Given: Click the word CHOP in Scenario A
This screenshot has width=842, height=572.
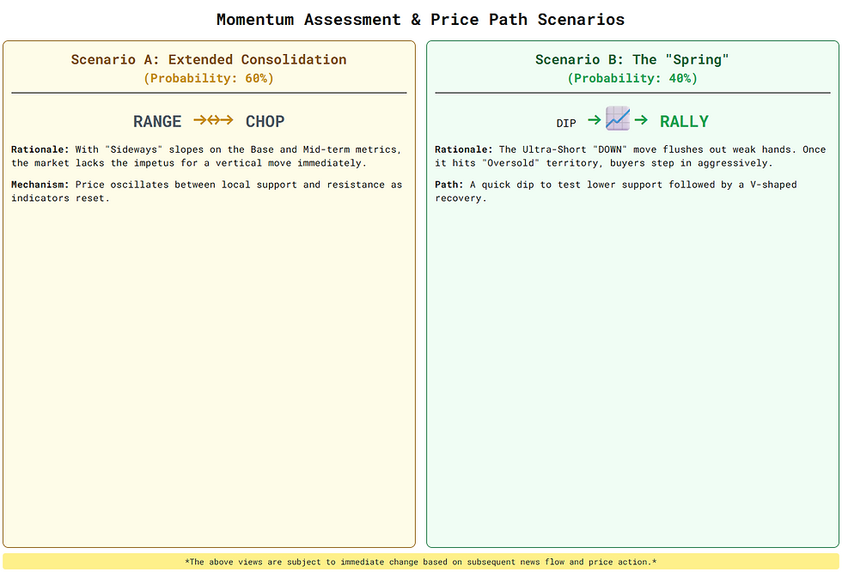Looking at the screenshot, I should [x=265, y=121].
